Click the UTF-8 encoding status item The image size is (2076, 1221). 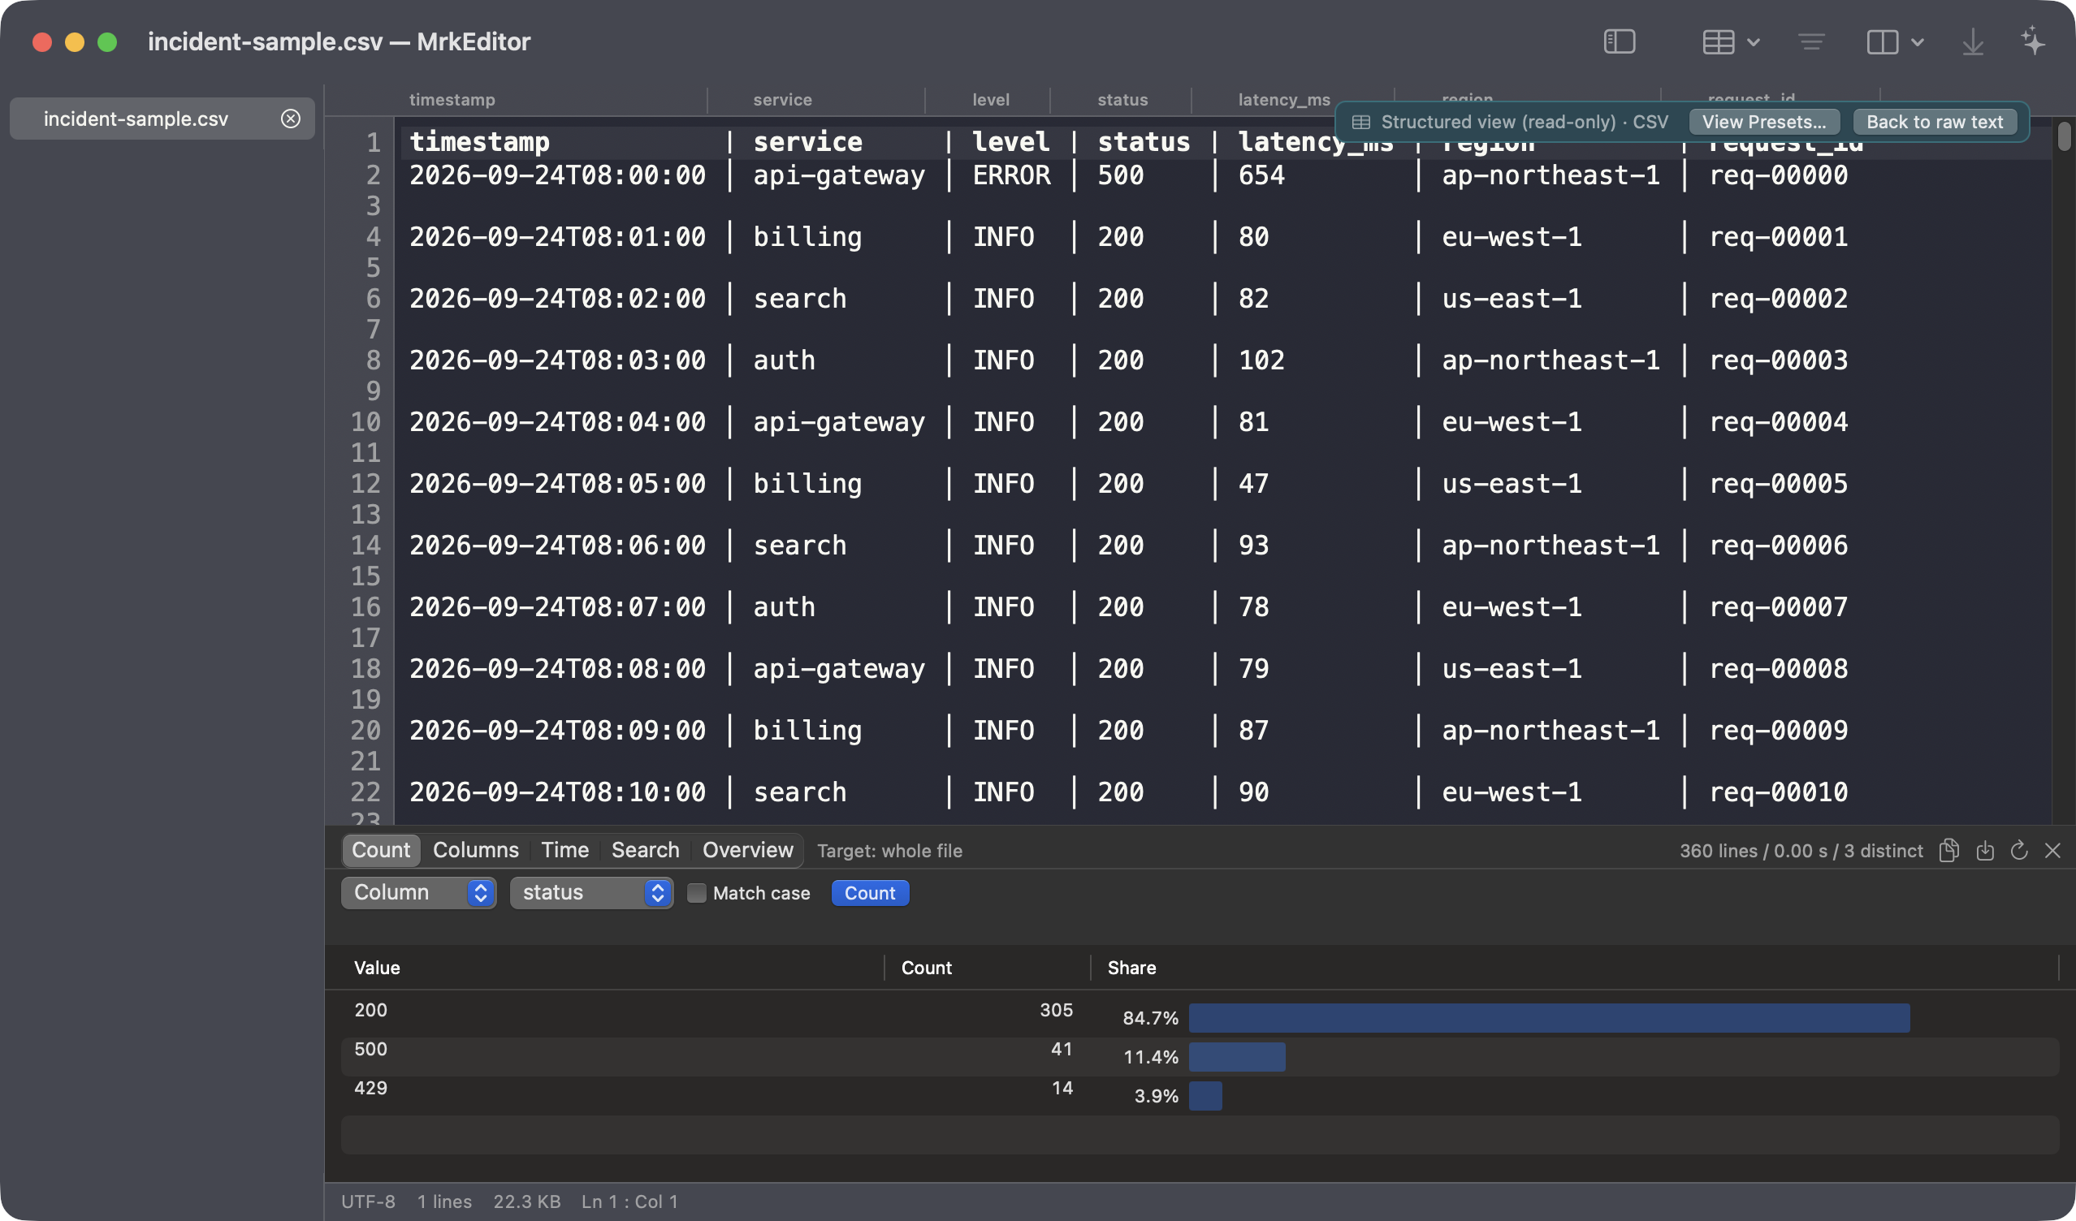pyautogui.click(x=367, y=1202)
